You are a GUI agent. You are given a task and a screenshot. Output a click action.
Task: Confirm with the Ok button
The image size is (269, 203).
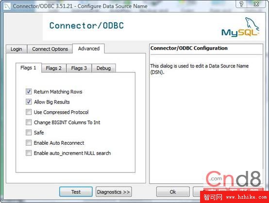pyautogui.click(x=173, y=192)
